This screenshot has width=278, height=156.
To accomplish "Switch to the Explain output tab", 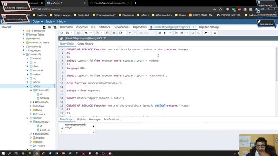I will [x=81, y=120].
